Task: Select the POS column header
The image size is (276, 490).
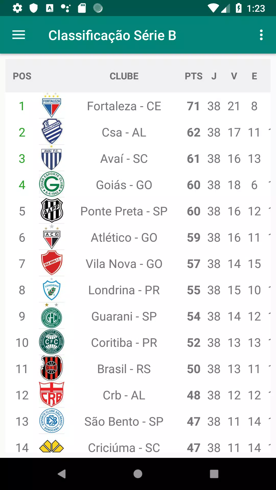Action: point(22,76)
